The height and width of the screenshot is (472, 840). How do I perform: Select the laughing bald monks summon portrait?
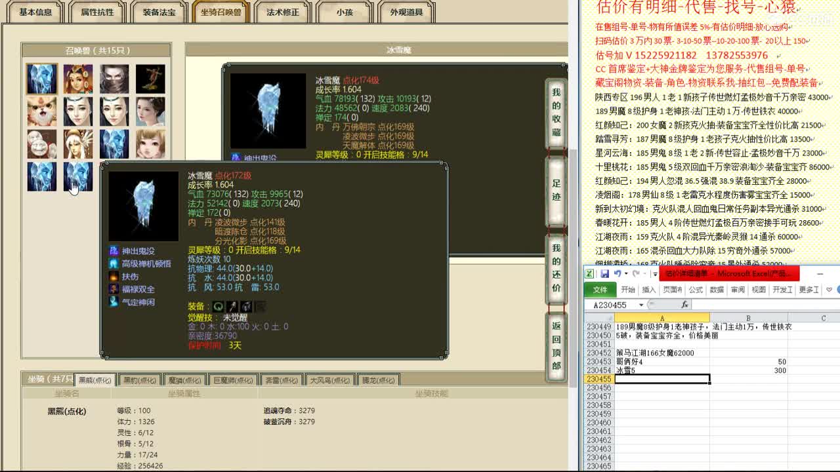click(x=42, y=144)
